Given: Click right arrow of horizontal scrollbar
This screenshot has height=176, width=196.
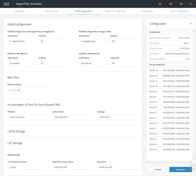Looking at the screenshot, I should [191, 162].
